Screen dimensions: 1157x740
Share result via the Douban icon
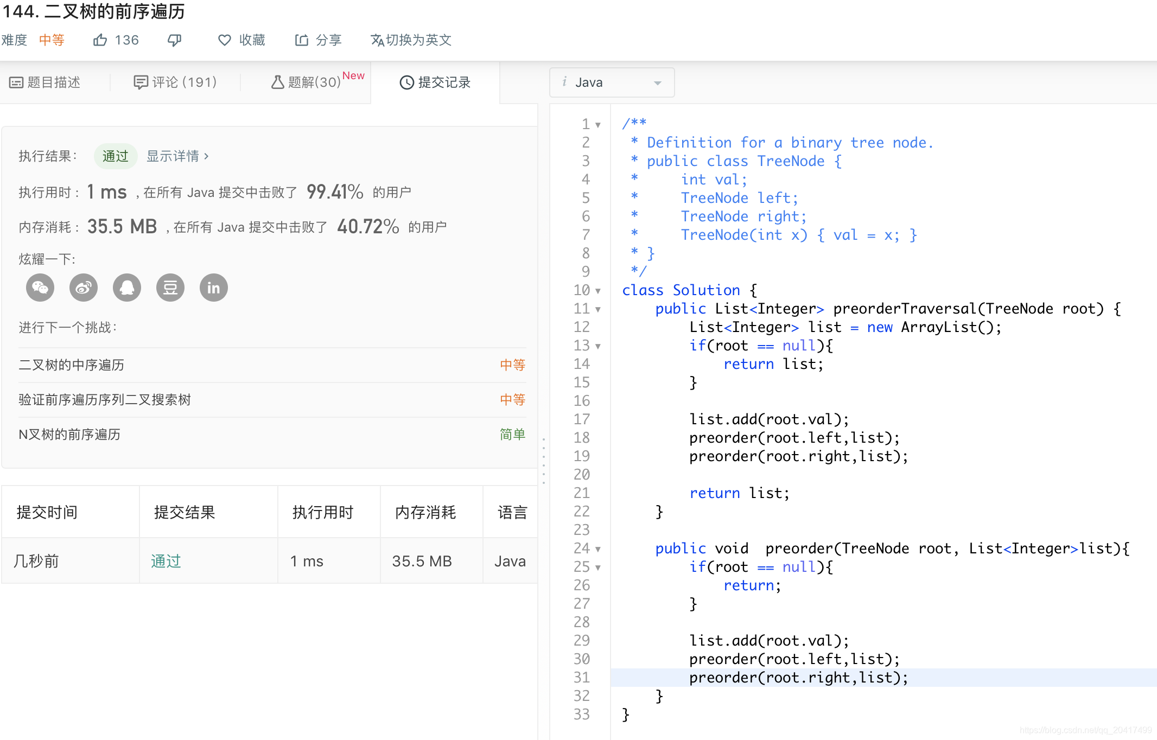tap(170, 288)
